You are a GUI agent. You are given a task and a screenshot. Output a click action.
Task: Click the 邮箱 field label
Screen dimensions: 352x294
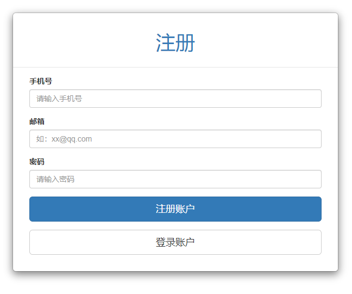pyautogui.click(x=37, y=121)
